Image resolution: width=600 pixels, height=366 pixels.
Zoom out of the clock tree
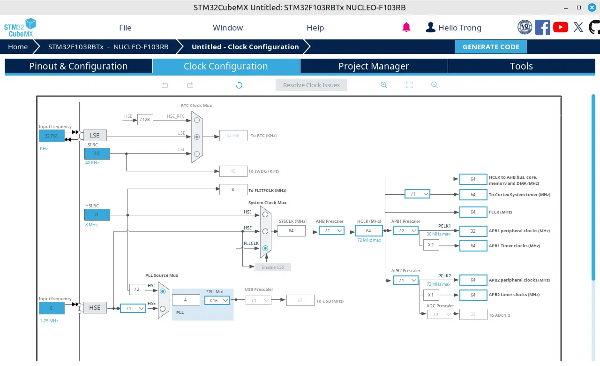tap(434, 85)
